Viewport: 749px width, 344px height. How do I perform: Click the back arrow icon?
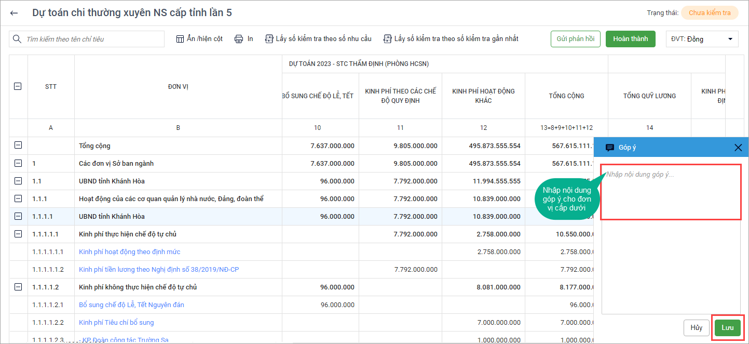[x=14, y=13]
